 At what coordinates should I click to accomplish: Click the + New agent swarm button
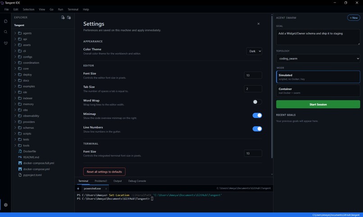click(x=354, y=18)
